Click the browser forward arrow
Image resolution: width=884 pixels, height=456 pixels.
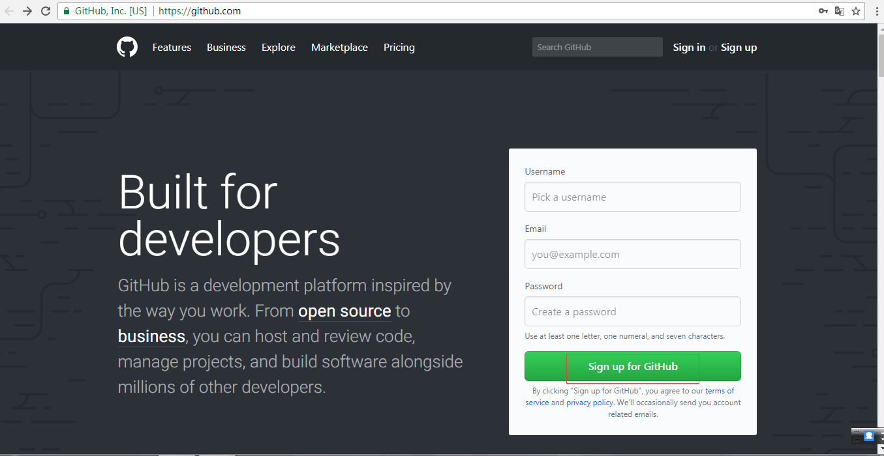[27, 11]
